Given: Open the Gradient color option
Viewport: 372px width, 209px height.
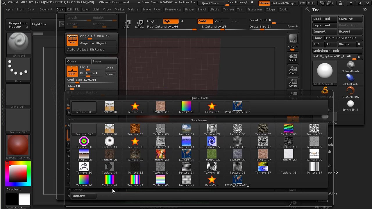Looking at the screenshot, I should [14, 190].
